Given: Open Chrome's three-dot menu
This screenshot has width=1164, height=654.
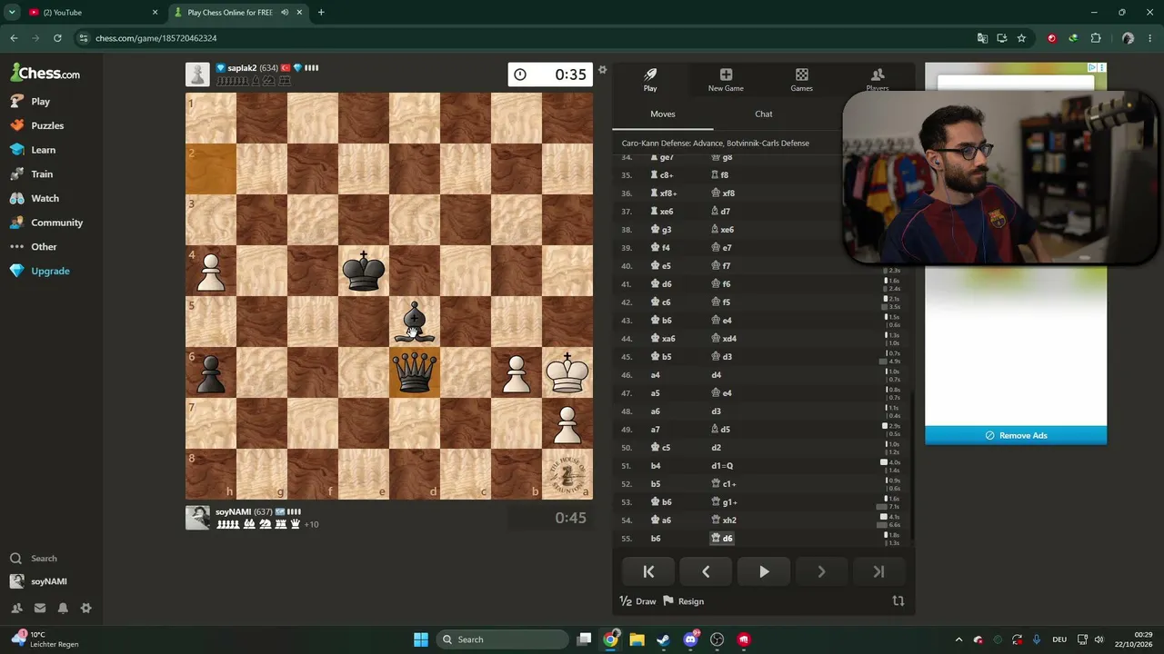Looking at the screenshot, I should tap(1149, 38).
